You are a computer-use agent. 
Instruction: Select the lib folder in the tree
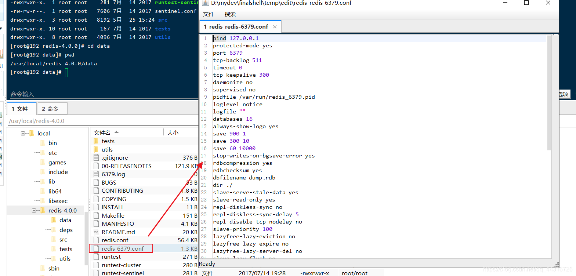(52, 181)
